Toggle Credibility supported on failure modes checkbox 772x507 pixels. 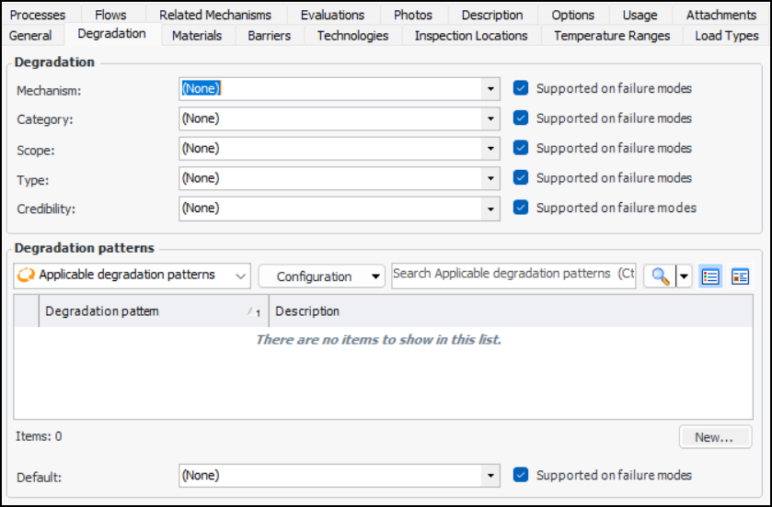(521, 208)
